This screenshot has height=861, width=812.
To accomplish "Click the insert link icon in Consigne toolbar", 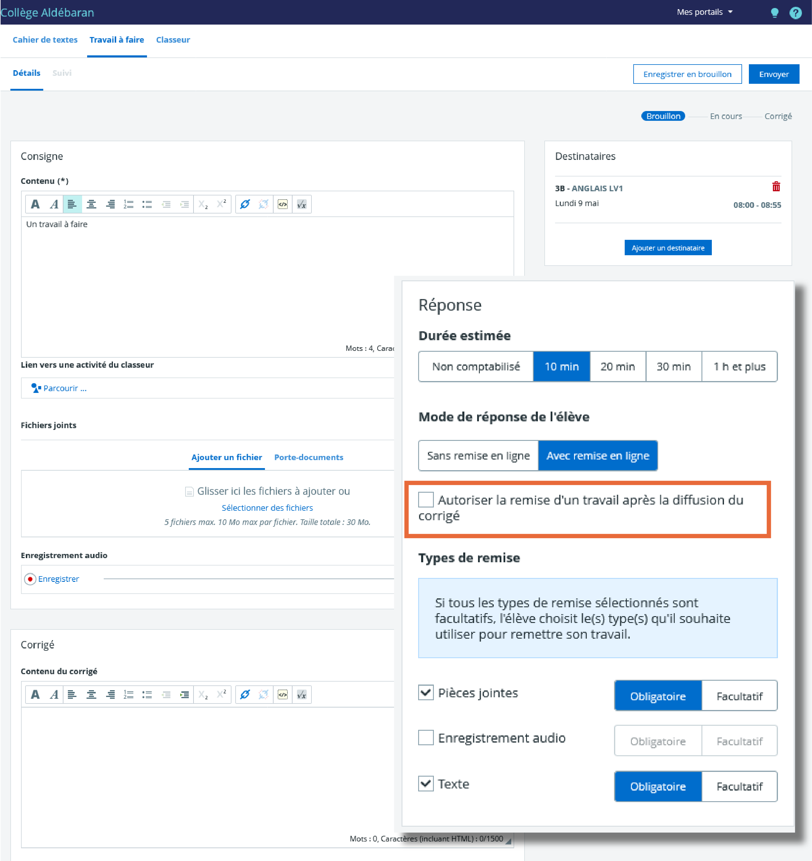I will tap(245, 204).
